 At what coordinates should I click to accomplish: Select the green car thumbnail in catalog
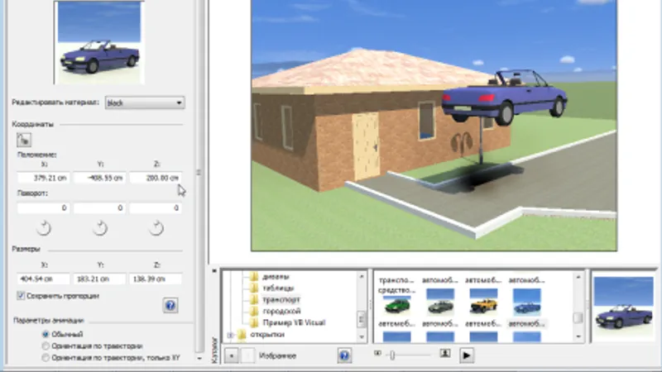[x=397, y=305]
